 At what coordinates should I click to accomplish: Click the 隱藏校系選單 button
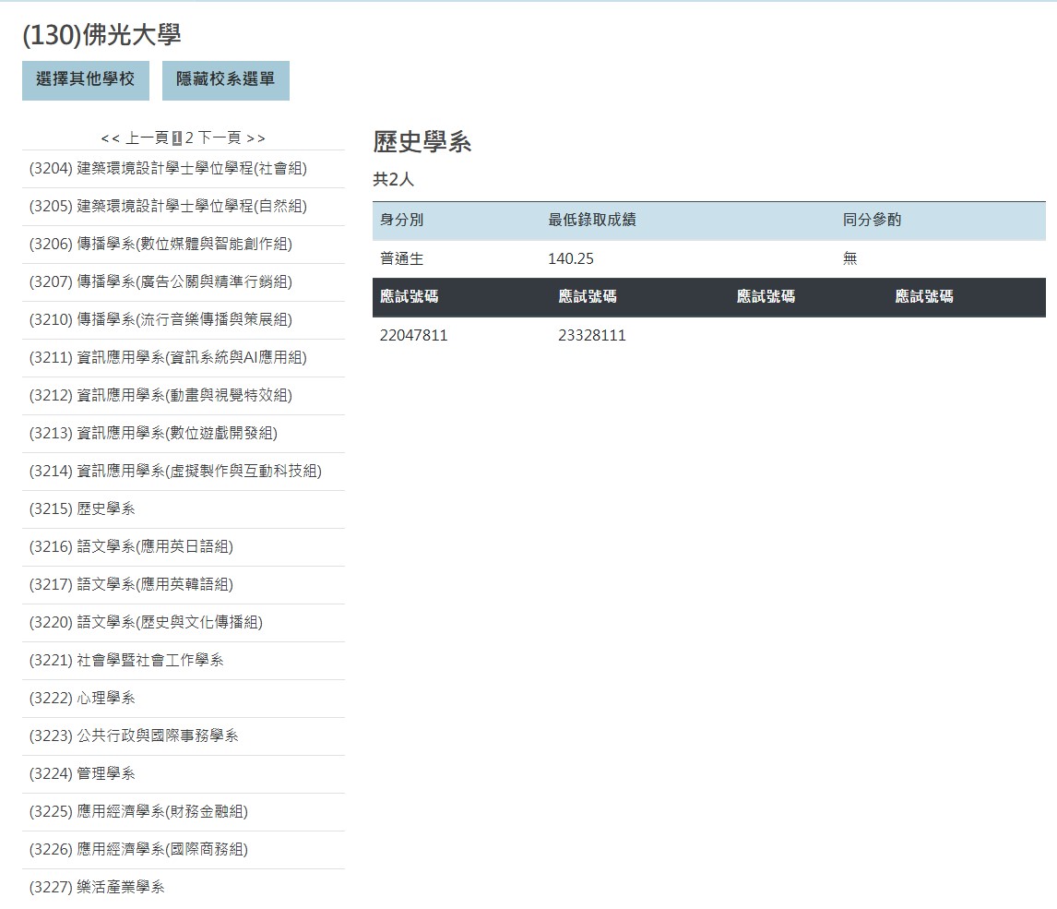226,80
